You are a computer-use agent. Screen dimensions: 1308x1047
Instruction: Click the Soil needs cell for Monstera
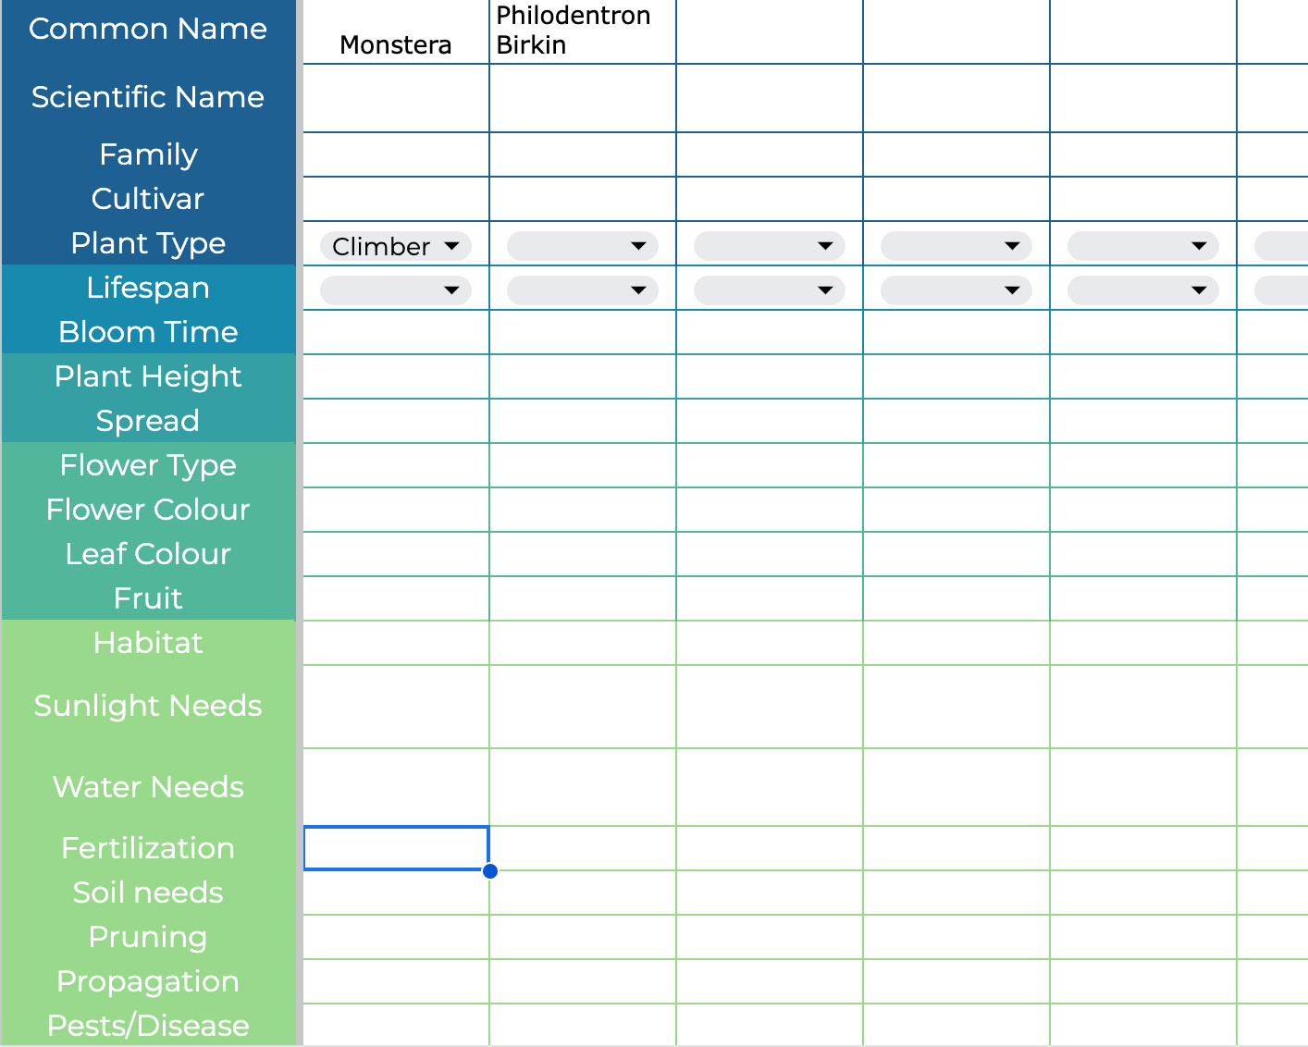pyautogui.click(x=396, y=893)
